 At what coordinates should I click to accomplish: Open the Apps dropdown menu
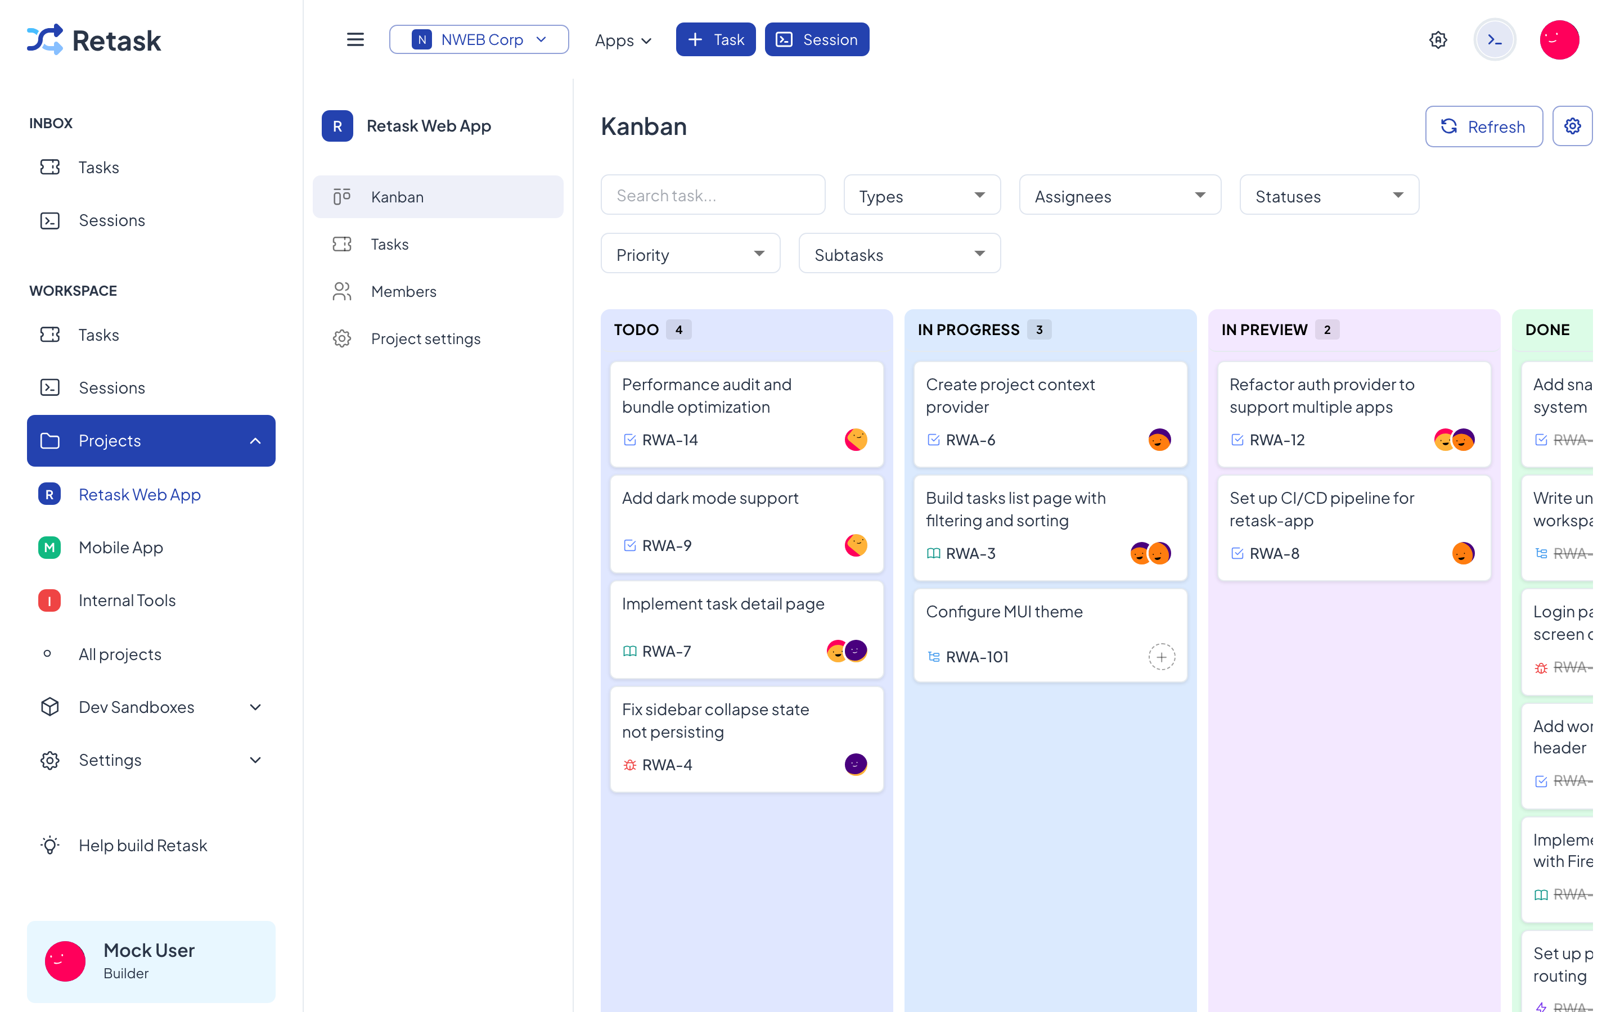tap(623, 40)
